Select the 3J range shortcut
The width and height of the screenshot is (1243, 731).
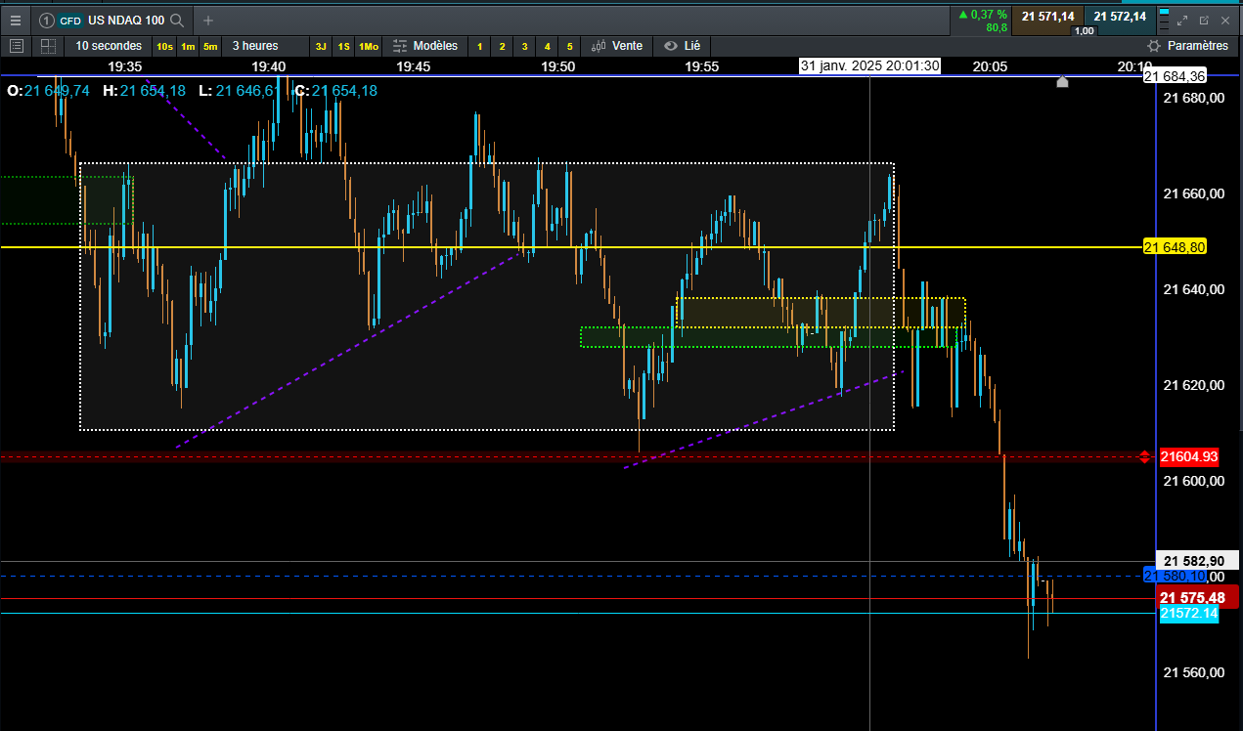click(321, 46)
